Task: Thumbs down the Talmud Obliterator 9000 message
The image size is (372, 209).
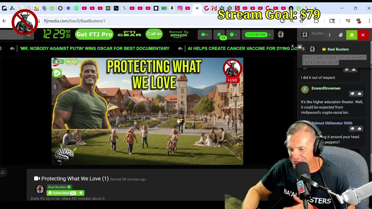Action: click(352, 129)
